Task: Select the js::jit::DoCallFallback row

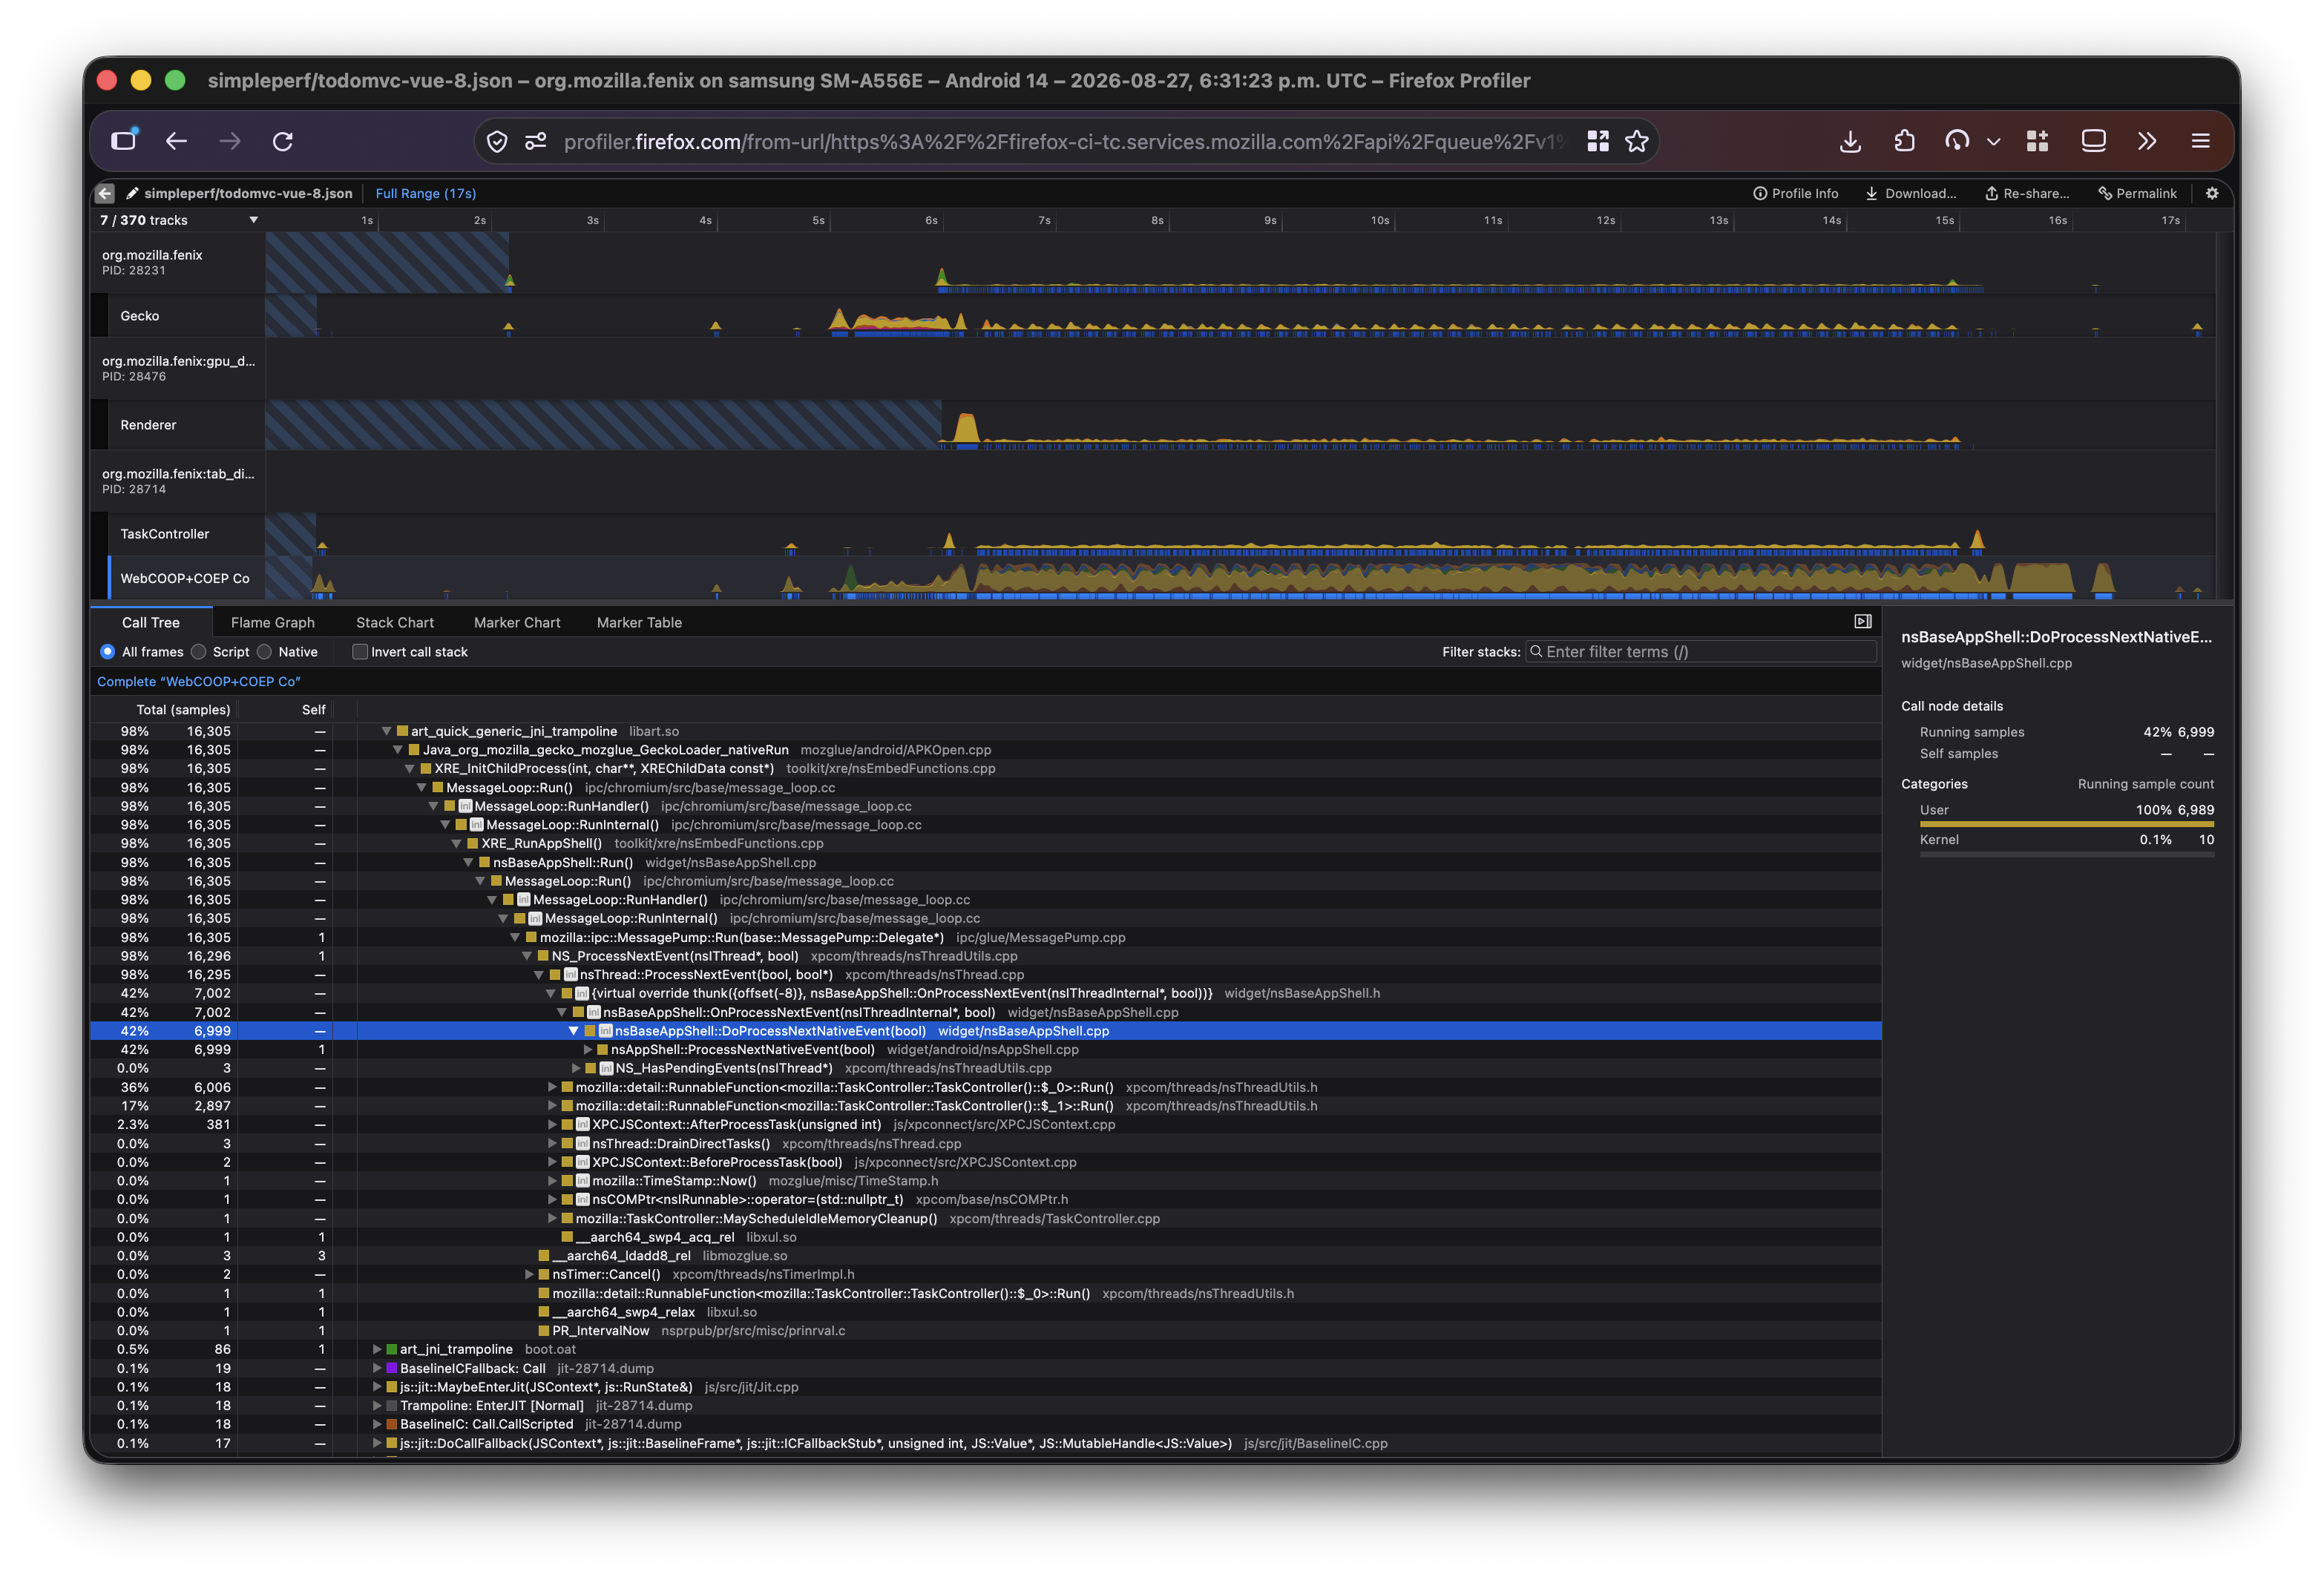Action: tap(986, 1443)
